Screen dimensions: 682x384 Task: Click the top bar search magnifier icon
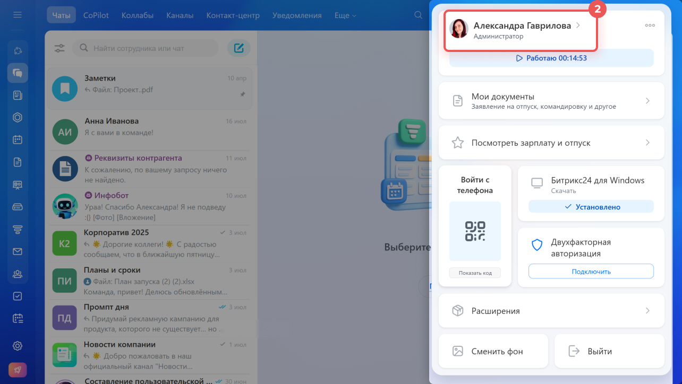pos(418,15)
